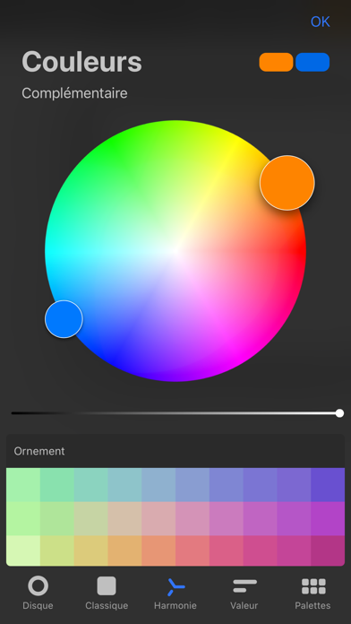Screen dimensions: 351x624
Task: Pick the deep violet top-right Ornement swatch
Action: click(328, 485)
